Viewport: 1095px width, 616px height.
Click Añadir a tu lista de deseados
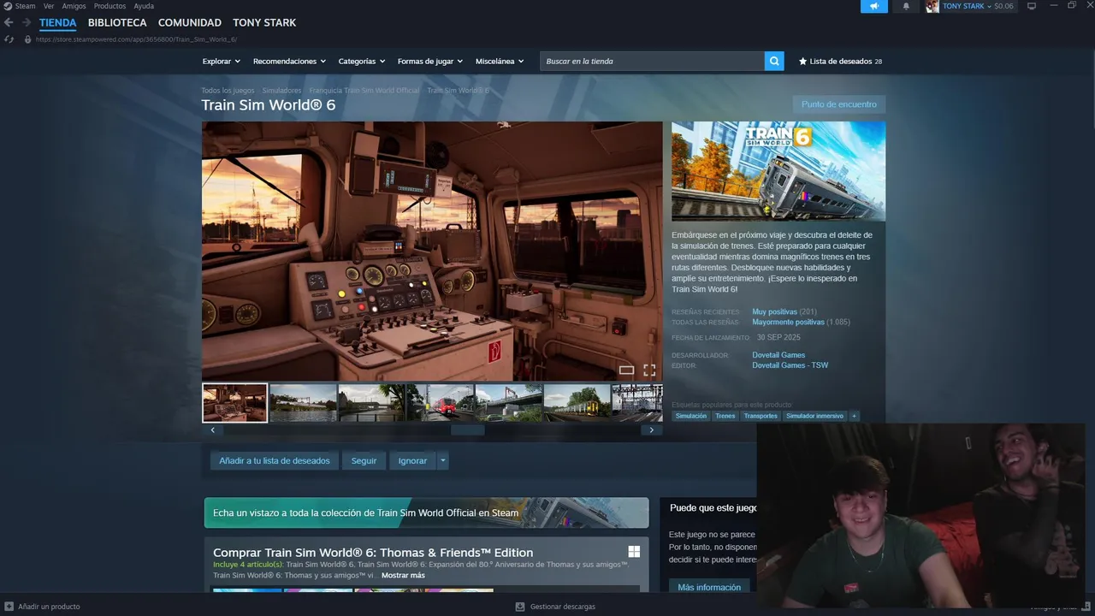click(x=275, y=460)
